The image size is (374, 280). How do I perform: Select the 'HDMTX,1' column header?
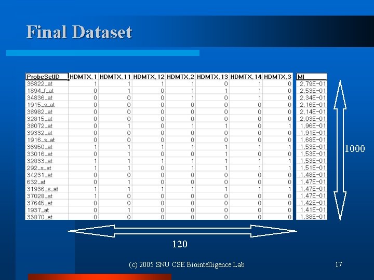(84, 77)
